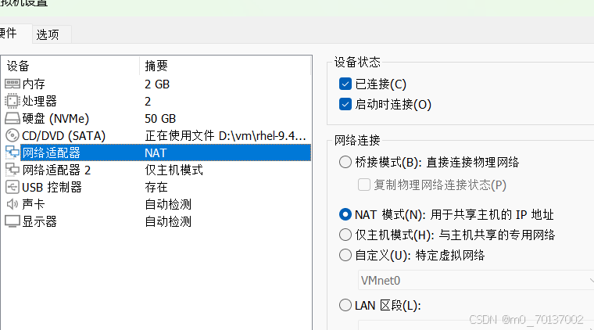Select the USB controller (USB 控制器) icon
This screenshot has height=330, width=594.
[x=13, y=187]
